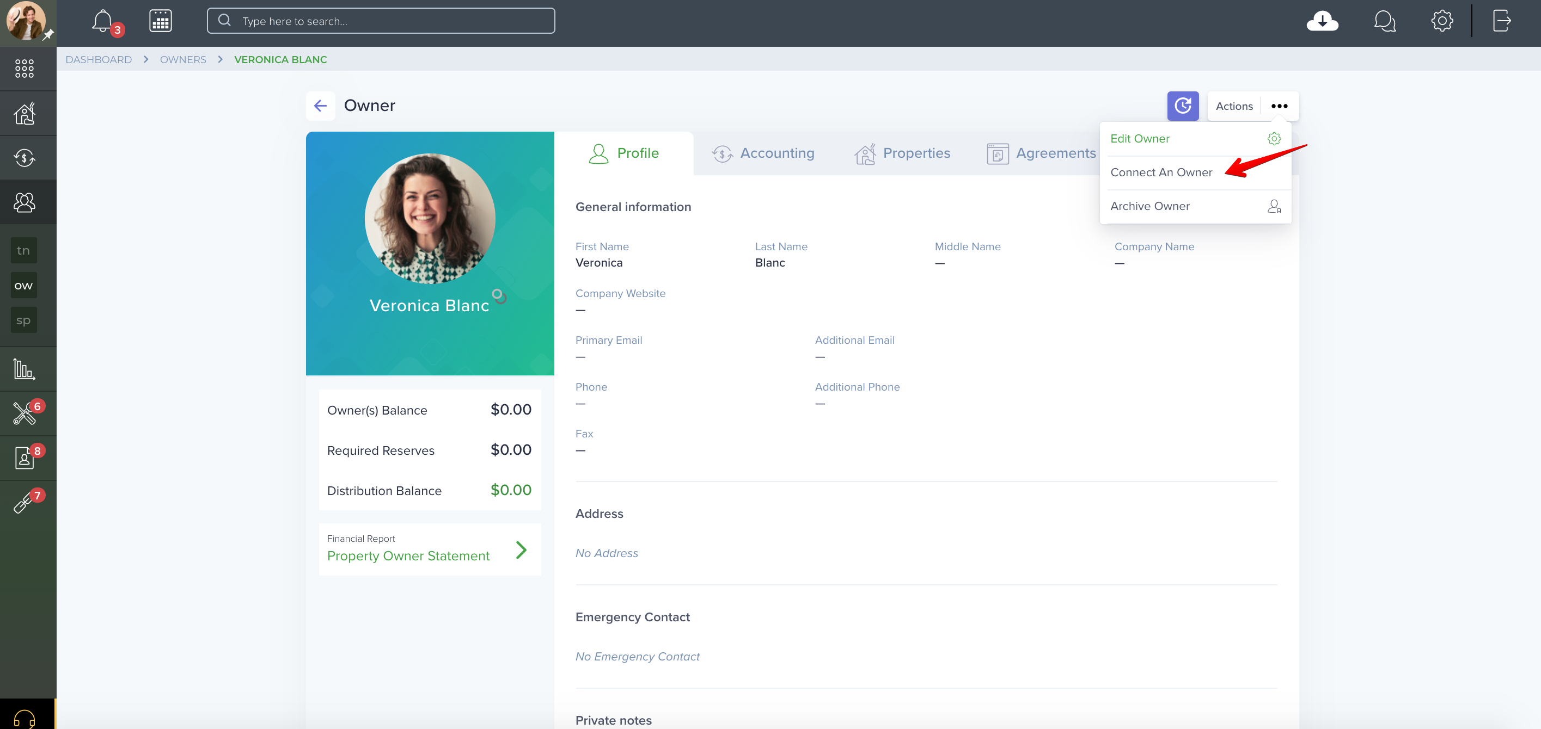
Task: Open the apps grid menu in sidebar
Action: [24, 68]
